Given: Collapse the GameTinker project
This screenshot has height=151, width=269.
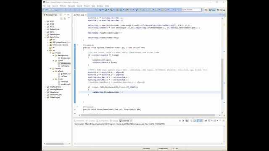Looking at the screenshot, I should pos(45,37).
